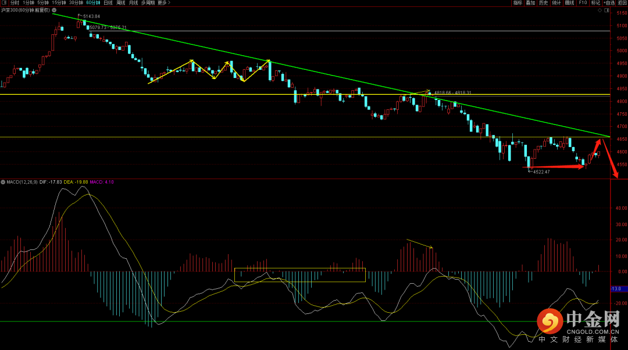Click the 叠加 overlay button
Viewport: 628px width, 350px height.
coord(530,3)
